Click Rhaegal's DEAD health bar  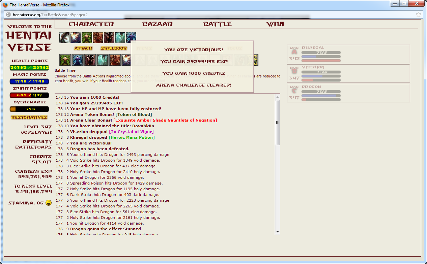point(321,53)
